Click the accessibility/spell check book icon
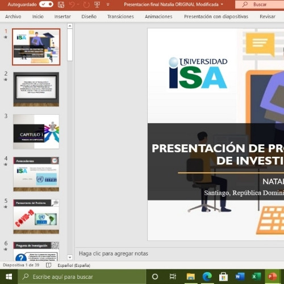Image resolution: width=284 pixels, height=284 pixels. click(49, 265)
